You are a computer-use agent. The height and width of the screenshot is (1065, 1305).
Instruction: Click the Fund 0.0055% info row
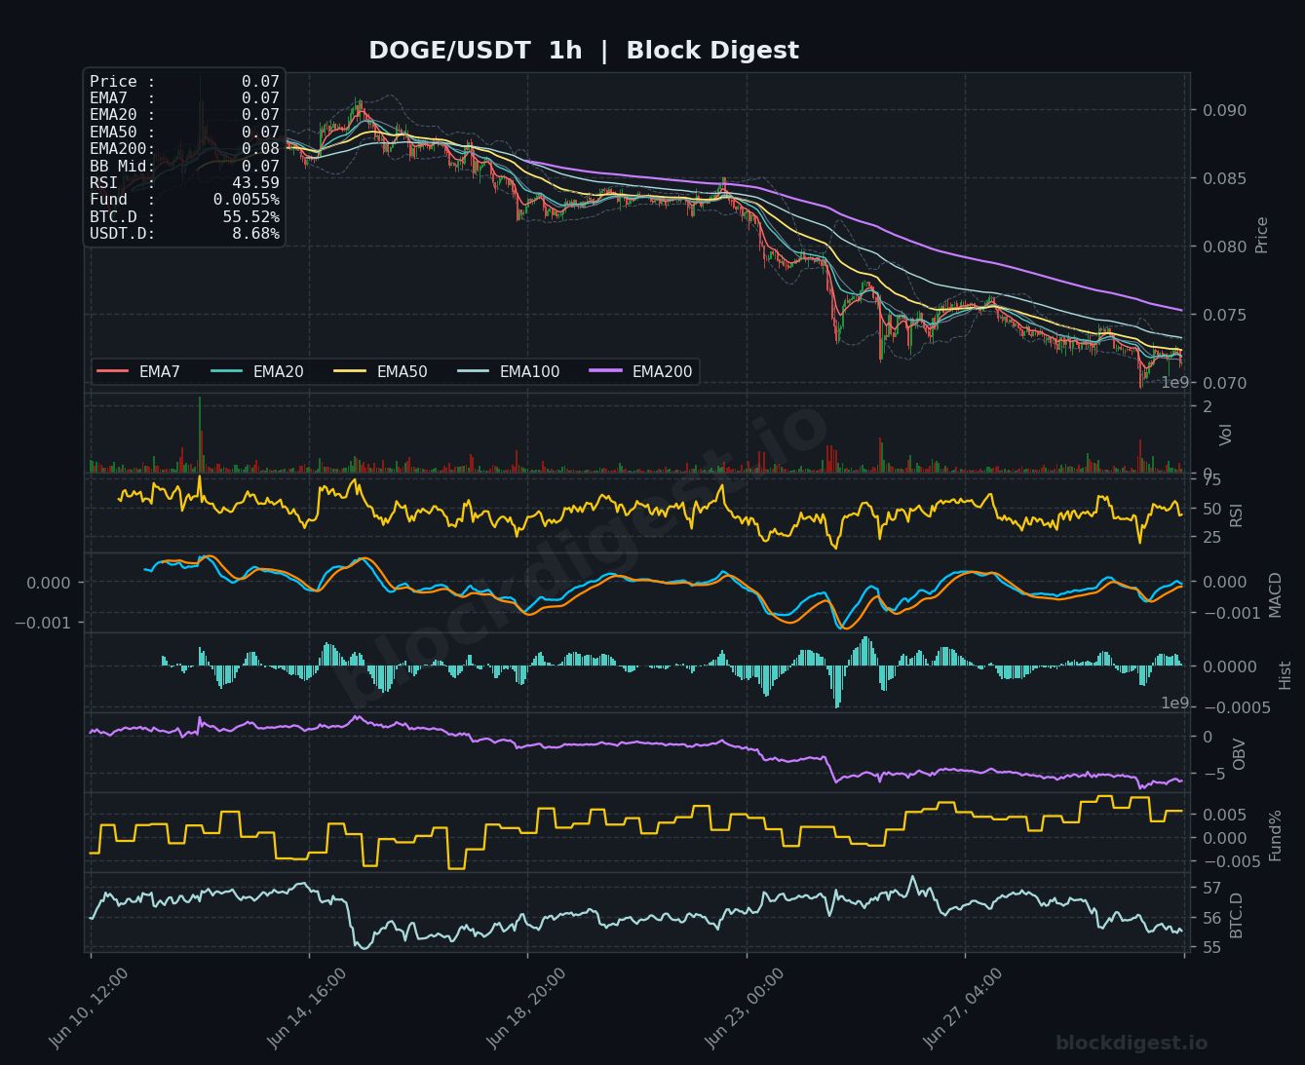(x=184, y=200)
